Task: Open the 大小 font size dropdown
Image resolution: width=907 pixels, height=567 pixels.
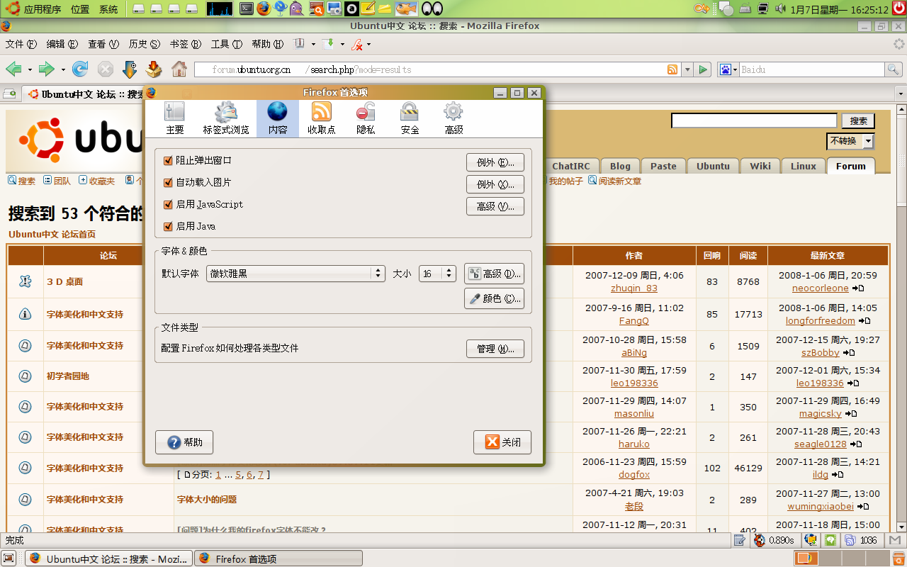Action: click(437, 274)
